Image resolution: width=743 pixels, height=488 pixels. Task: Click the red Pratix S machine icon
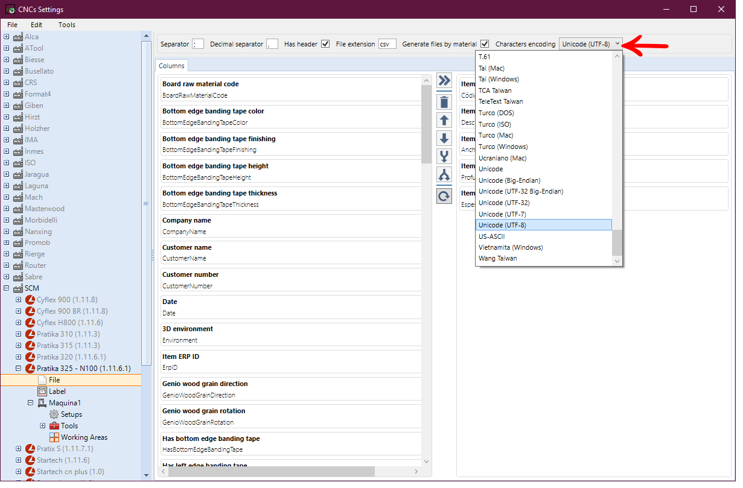click(x=30, y=449)
